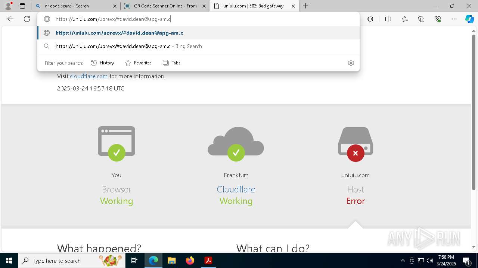Open network status tray icon
The height and width of the screenshot is (268, 478).
point(421,261)
